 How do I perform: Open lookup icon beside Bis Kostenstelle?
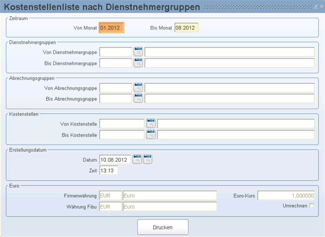[x=151, y=135]
